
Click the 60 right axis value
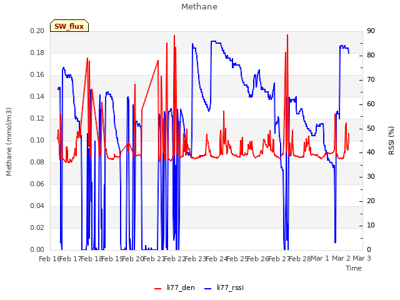pos(371,104)
